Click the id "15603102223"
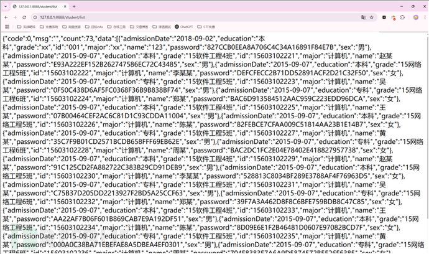 point(275,82)
